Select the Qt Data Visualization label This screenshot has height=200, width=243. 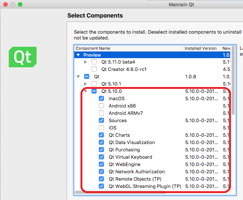pos(132,142)
